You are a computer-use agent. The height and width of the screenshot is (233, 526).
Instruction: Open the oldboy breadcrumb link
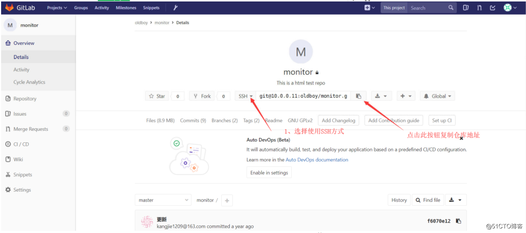(x=141, y=23)
